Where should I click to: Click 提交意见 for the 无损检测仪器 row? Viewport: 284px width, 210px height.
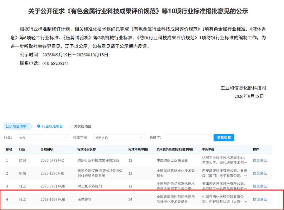260,173
